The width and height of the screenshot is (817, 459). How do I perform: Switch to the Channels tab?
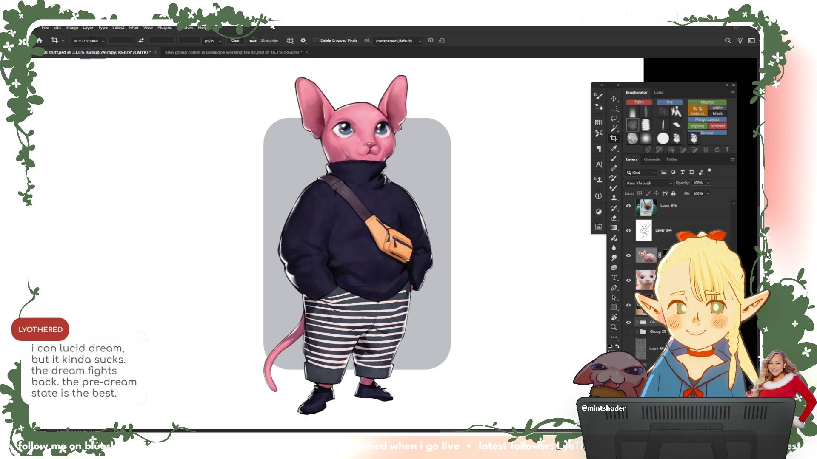652,159
